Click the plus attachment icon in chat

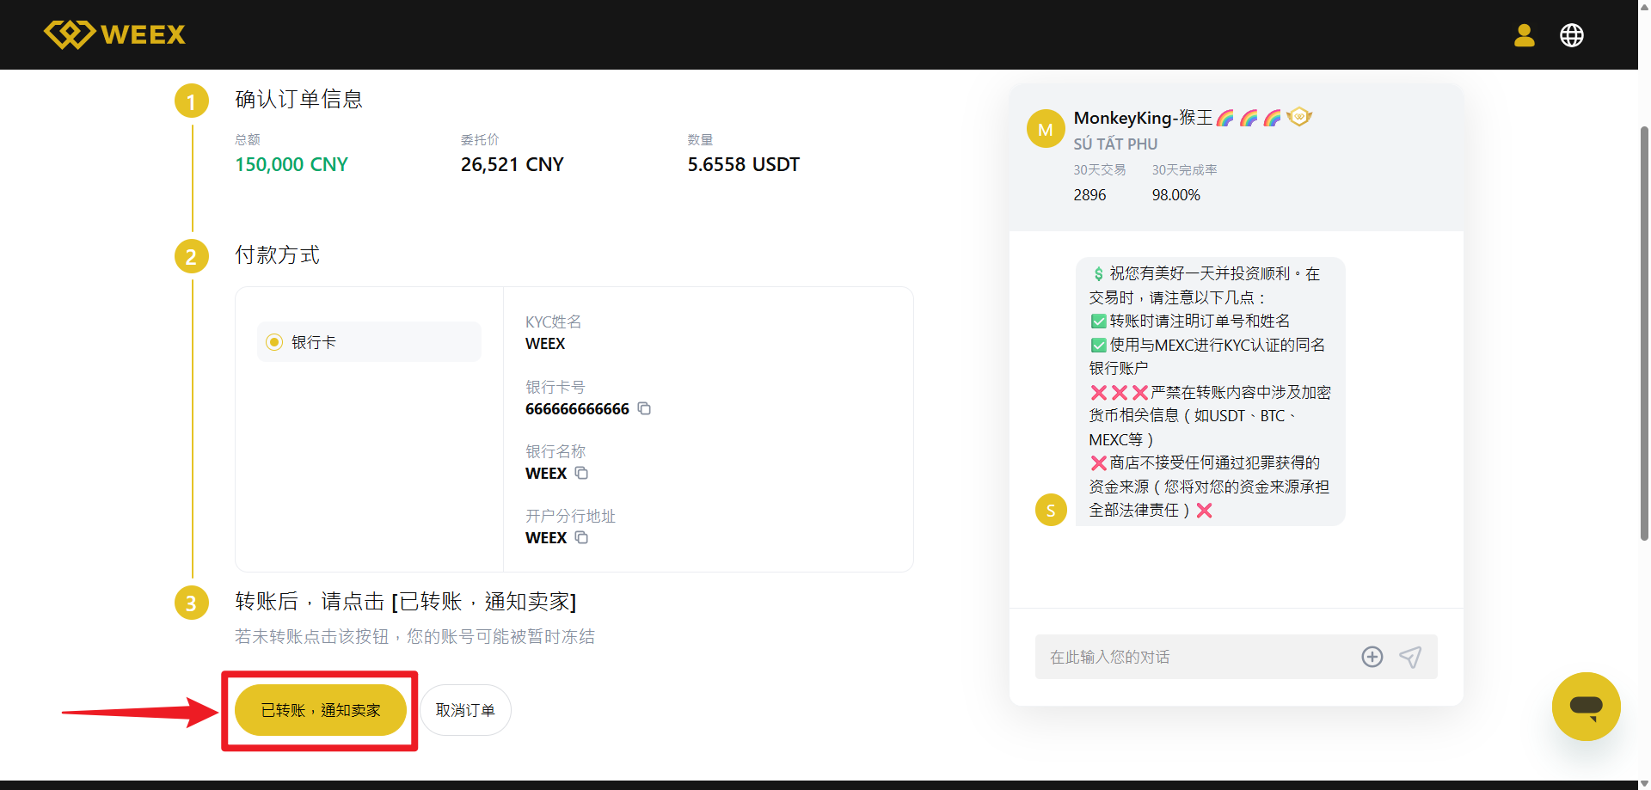[x=1372, y=657]
